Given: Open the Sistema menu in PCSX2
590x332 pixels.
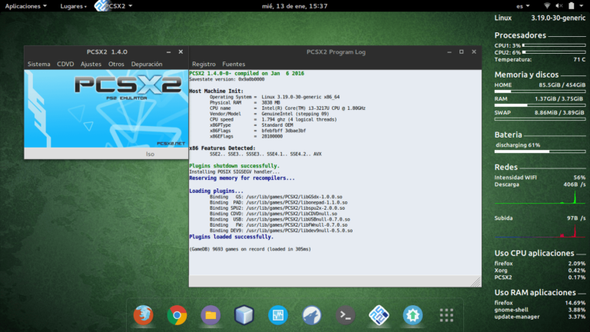Looking at the screenshot, I should pos(38,64).
